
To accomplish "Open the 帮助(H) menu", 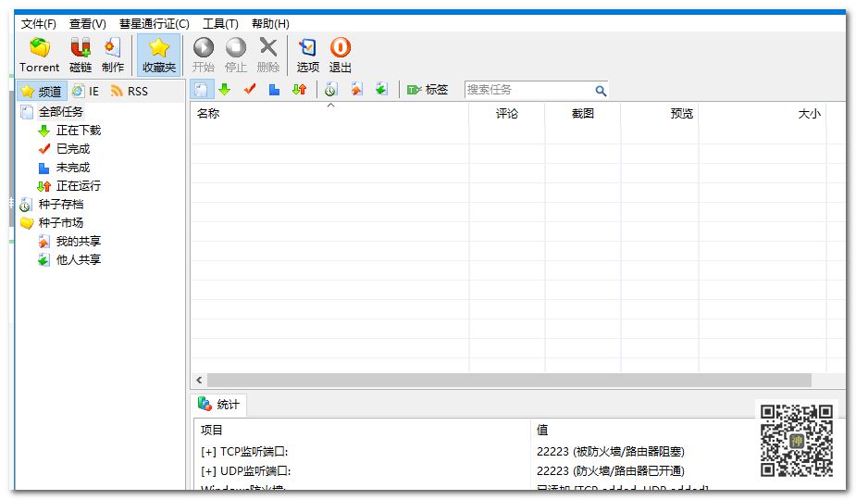I will [x=270, y=24].
